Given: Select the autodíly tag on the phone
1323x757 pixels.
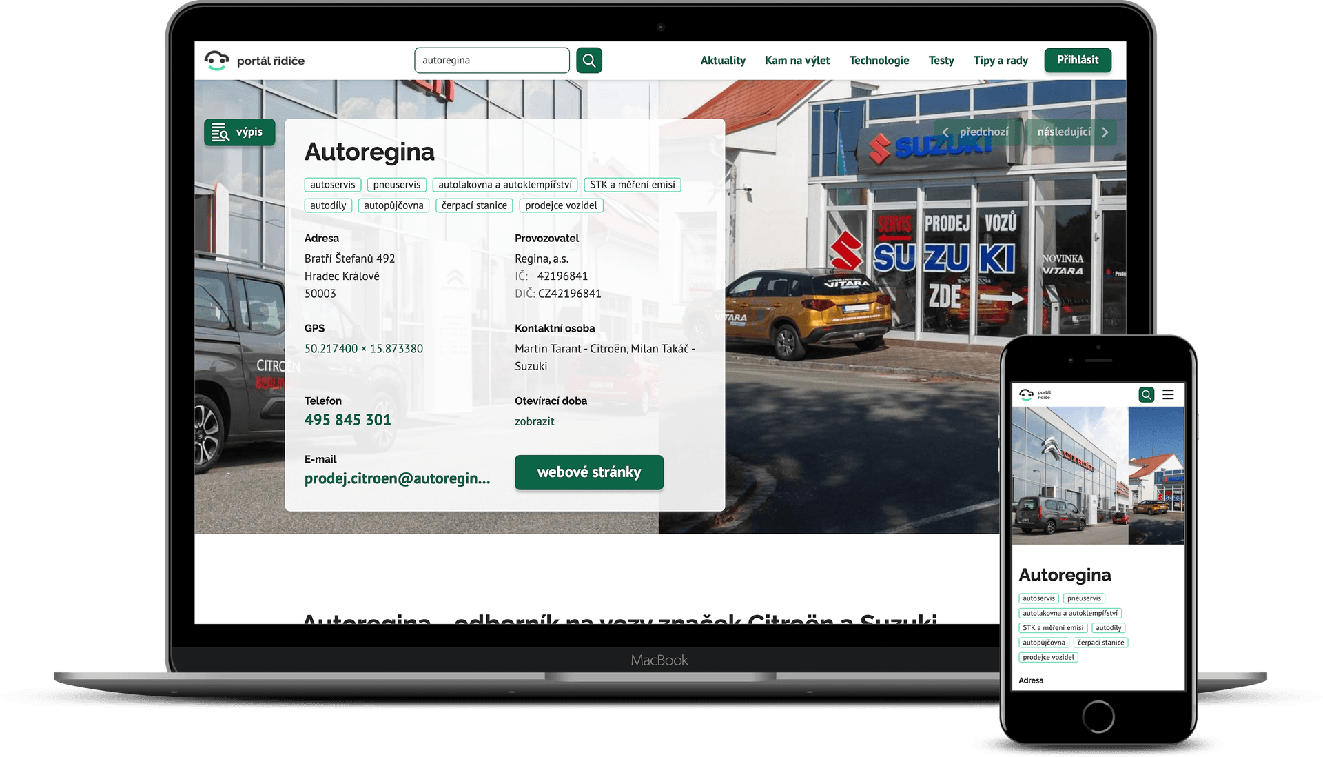Looking at the screenshot, I should [1109, 628].
